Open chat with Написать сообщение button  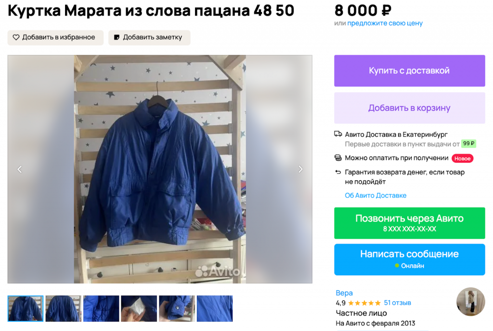(409, 259)
